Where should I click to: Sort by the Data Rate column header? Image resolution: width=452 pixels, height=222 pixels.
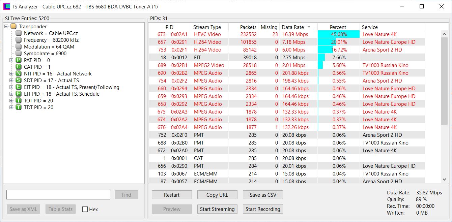click(293, 27)
